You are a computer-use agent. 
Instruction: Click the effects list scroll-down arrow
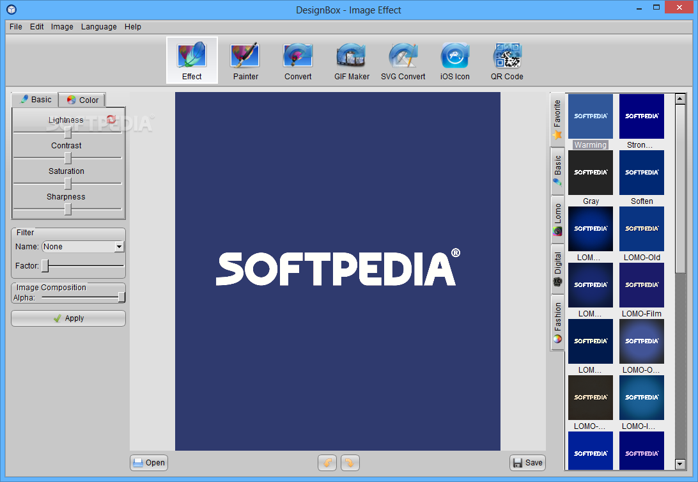(x=679, y=464)
